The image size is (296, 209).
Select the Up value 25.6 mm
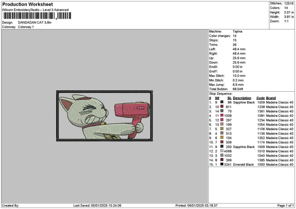point(239,58)
